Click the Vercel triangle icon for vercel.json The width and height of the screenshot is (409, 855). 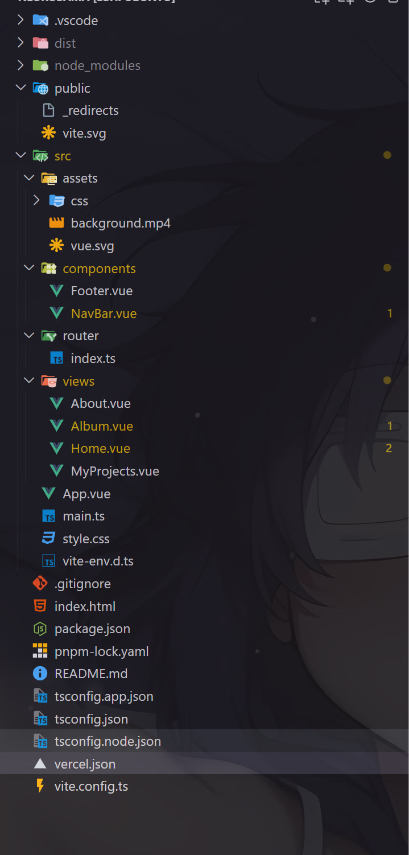tap(40, 763)
